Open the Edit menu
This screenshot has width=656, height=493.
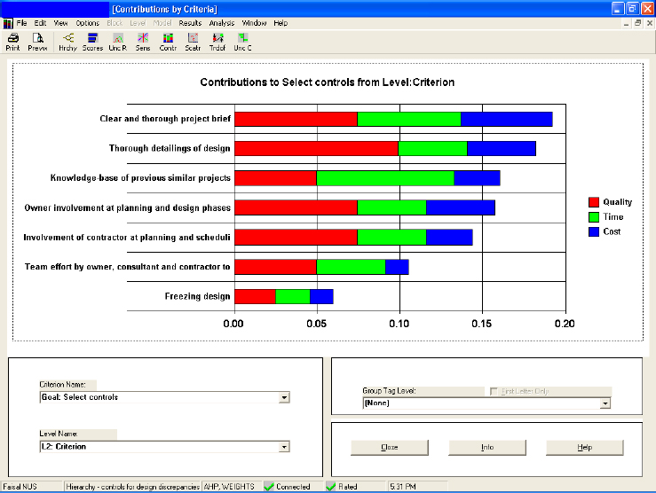click(40, 23)
